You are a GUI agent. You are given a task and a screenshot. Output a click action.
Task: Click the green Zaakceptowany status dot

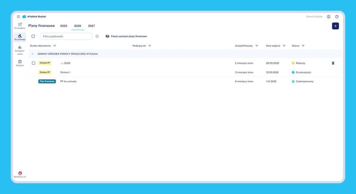293,81
